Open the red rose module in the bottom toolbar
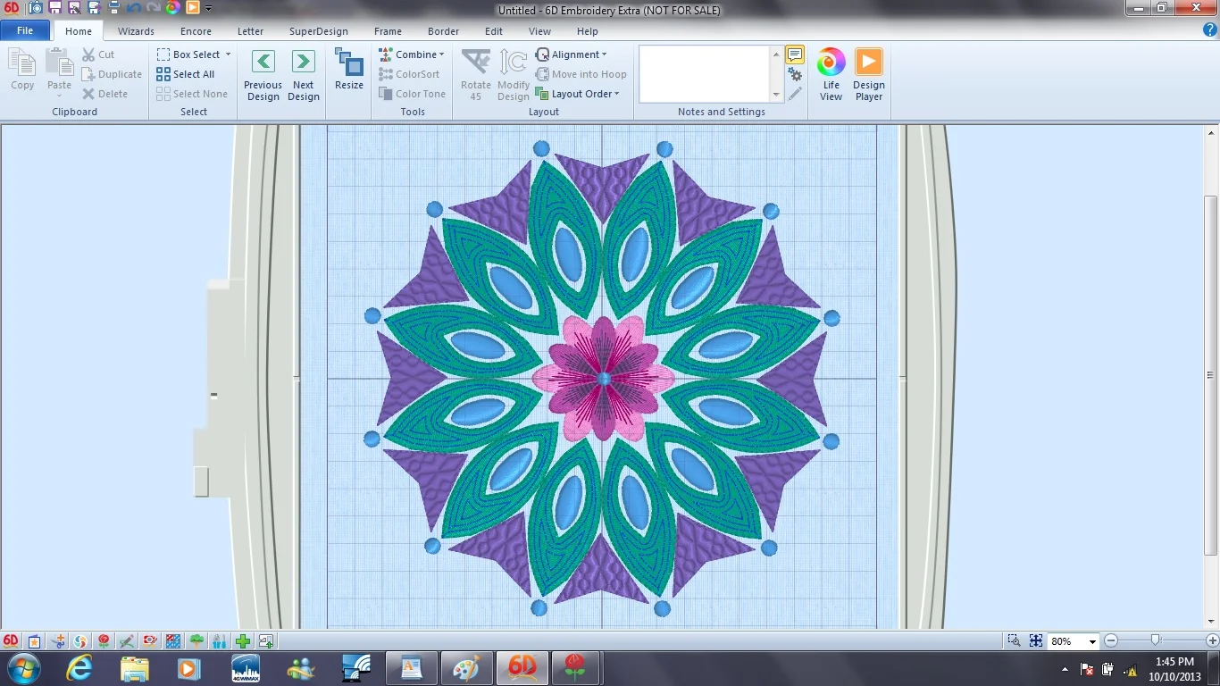This screenshot has height=686, width=1220. (x=104, y=640)
